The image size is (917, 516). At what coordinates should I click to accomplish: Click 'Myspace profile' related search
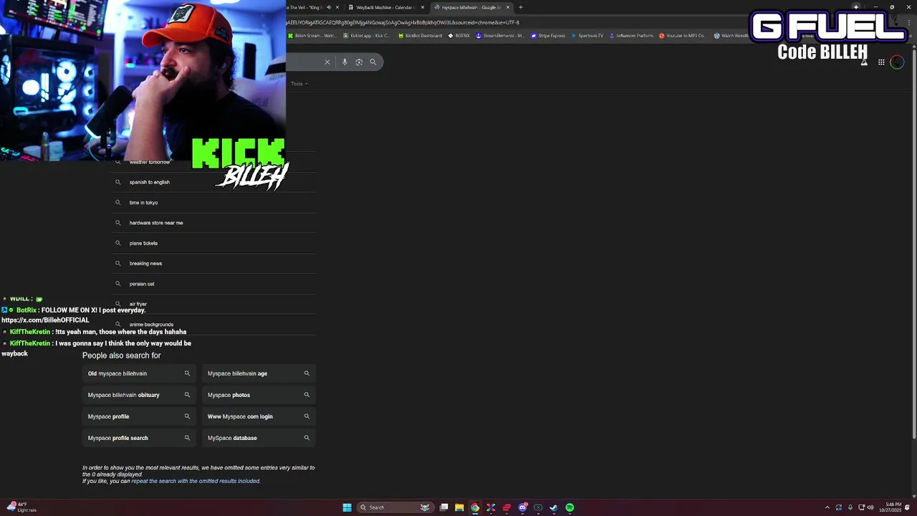point(139,416)
